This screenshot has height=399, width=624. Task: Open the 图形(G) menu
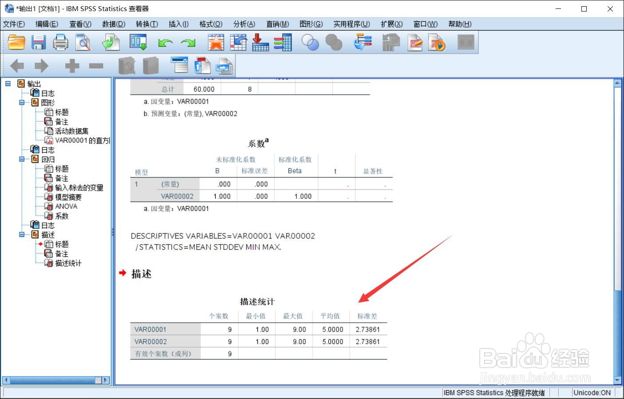click(x=311, y=24)
